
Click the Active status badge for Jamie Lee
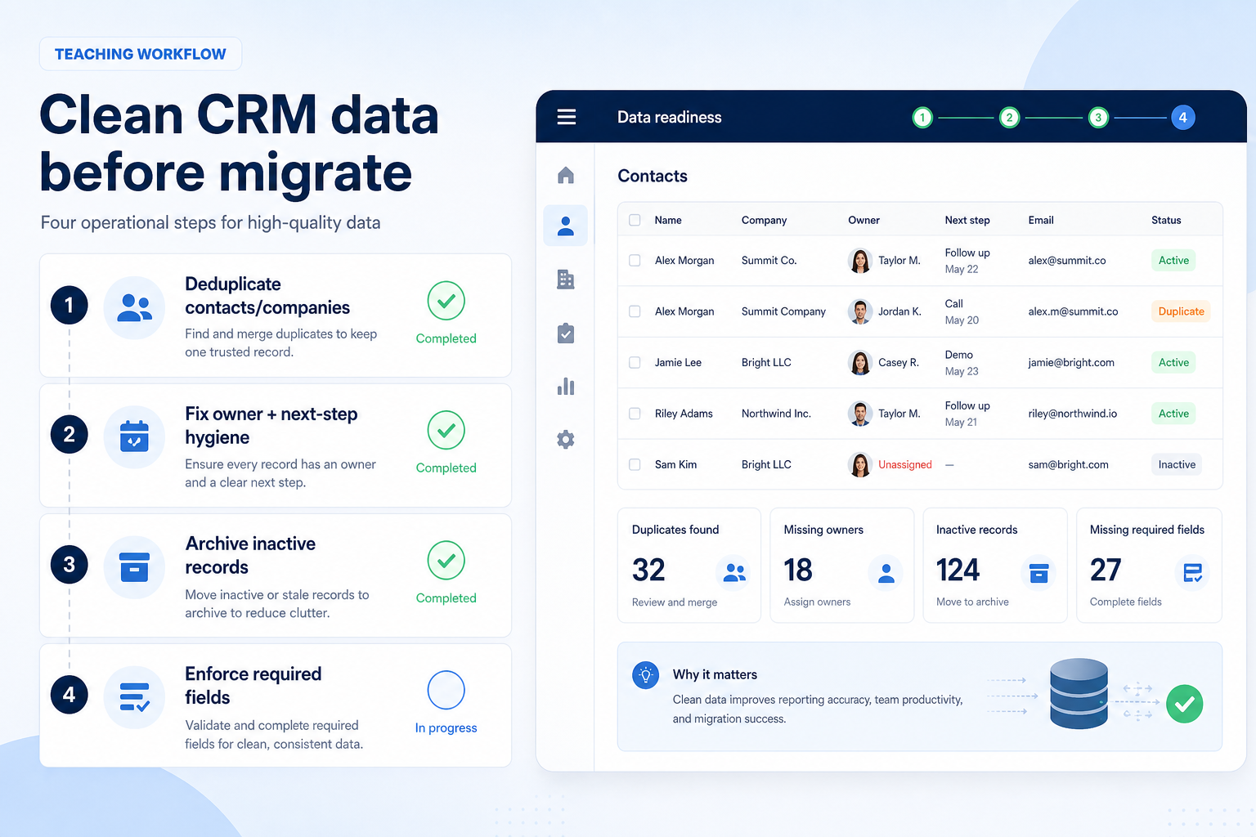pyautogui.click(x=1173, y=362)
